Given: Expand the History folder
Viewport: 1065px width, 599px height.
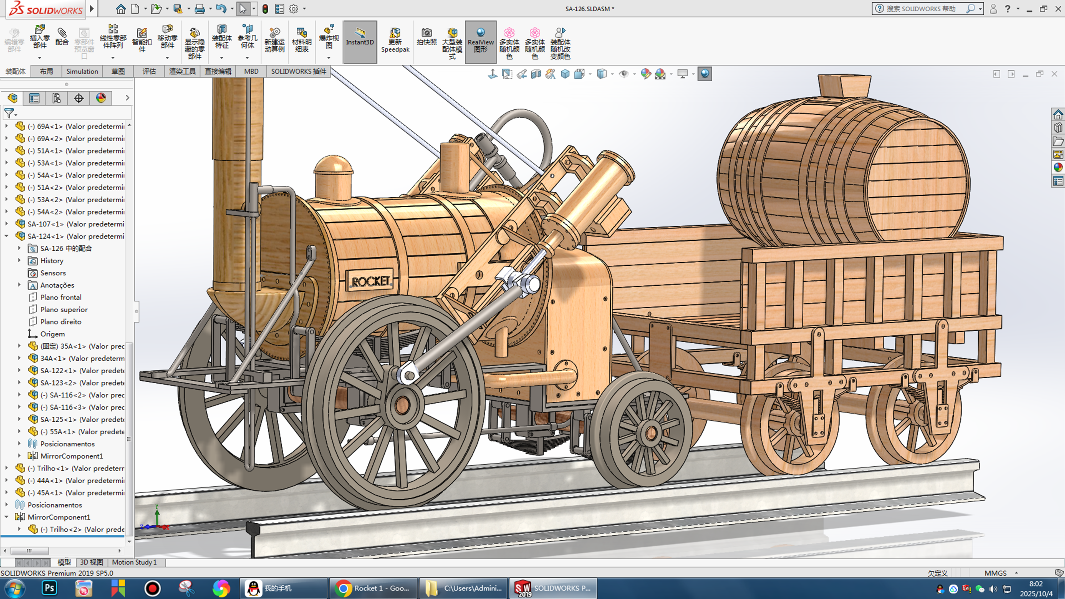Looking at the screenshot, I should click(x=19, y=261).
